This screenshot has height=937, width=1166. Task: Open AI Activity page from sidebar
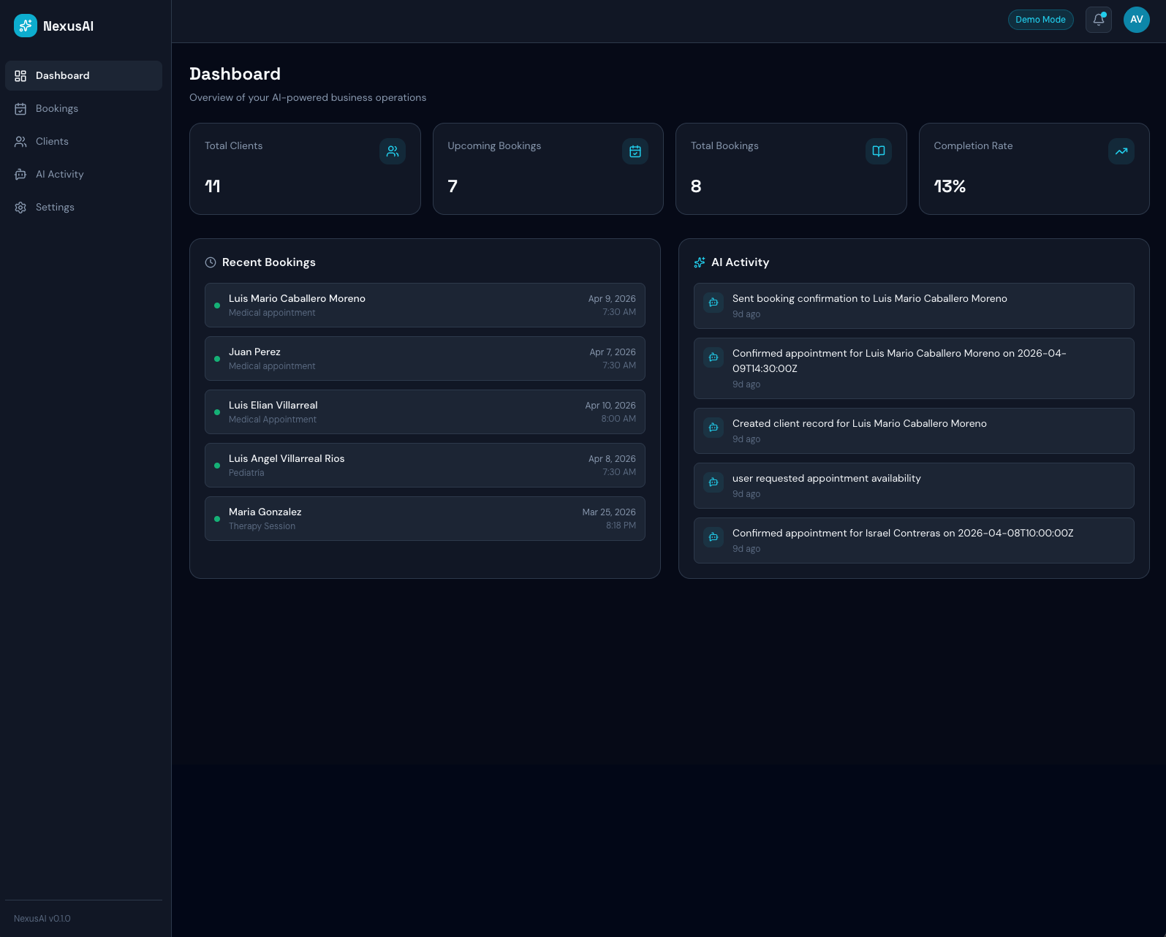point(59,175)
